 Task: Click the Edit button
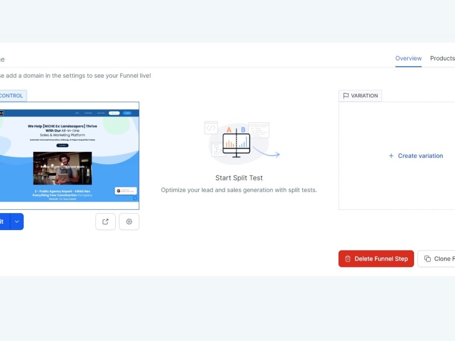(5, 221)
